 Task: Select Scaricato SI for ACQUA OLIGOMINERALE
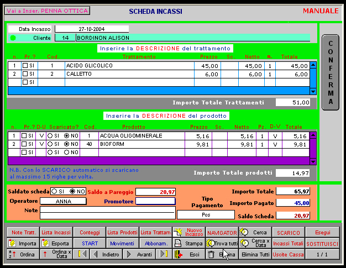tap(50, 135)
